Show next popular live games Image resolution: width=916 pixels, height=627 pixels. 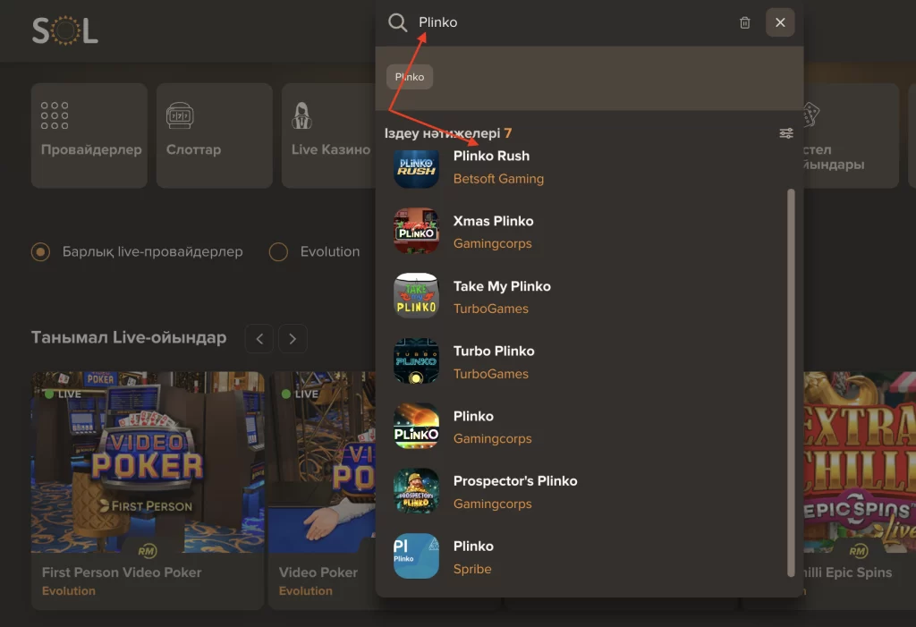pyautogui.click(x=293, y=339)
